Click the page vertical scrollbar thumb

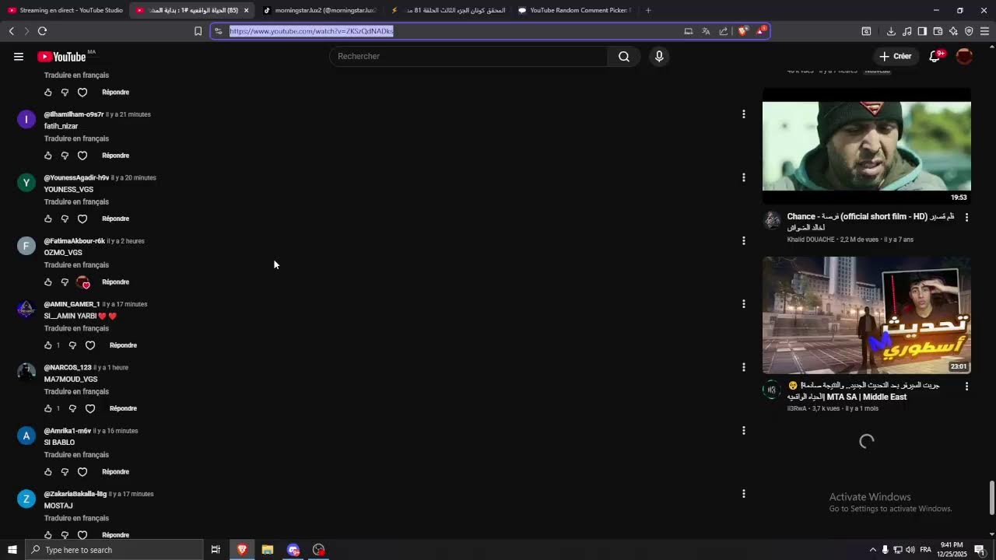click(991, 497)
